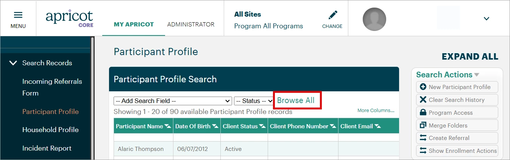The image size is (510, 160).
Task: Collapse the Search Records section
Action: [13, 63]
